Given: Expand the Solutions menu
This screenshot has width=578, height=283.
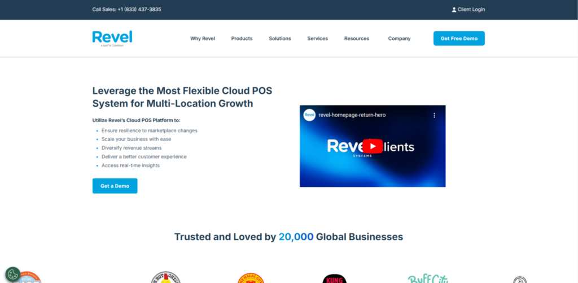Looking at the screenshot, I should tap(279, 39).
